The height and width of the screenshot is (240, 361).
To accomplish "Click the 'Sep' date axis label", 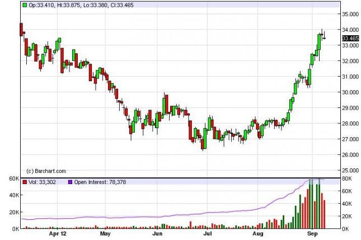I will (x=312, y=234).
